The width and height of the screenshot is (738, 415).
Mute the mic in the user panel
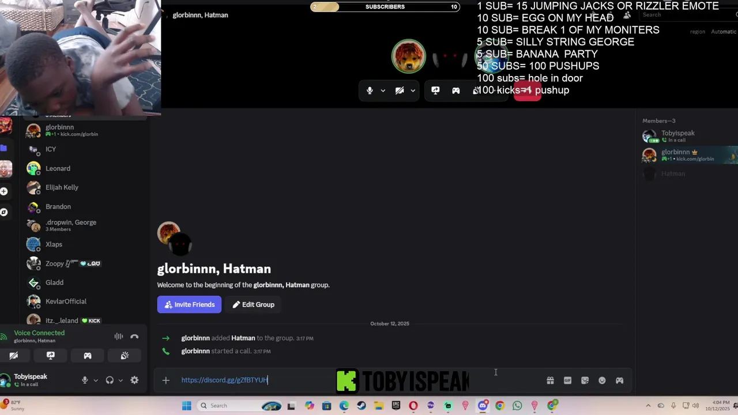tap(85, 380)
